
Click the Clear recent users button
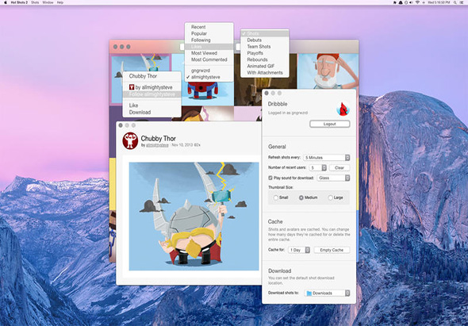coord(339,168)
